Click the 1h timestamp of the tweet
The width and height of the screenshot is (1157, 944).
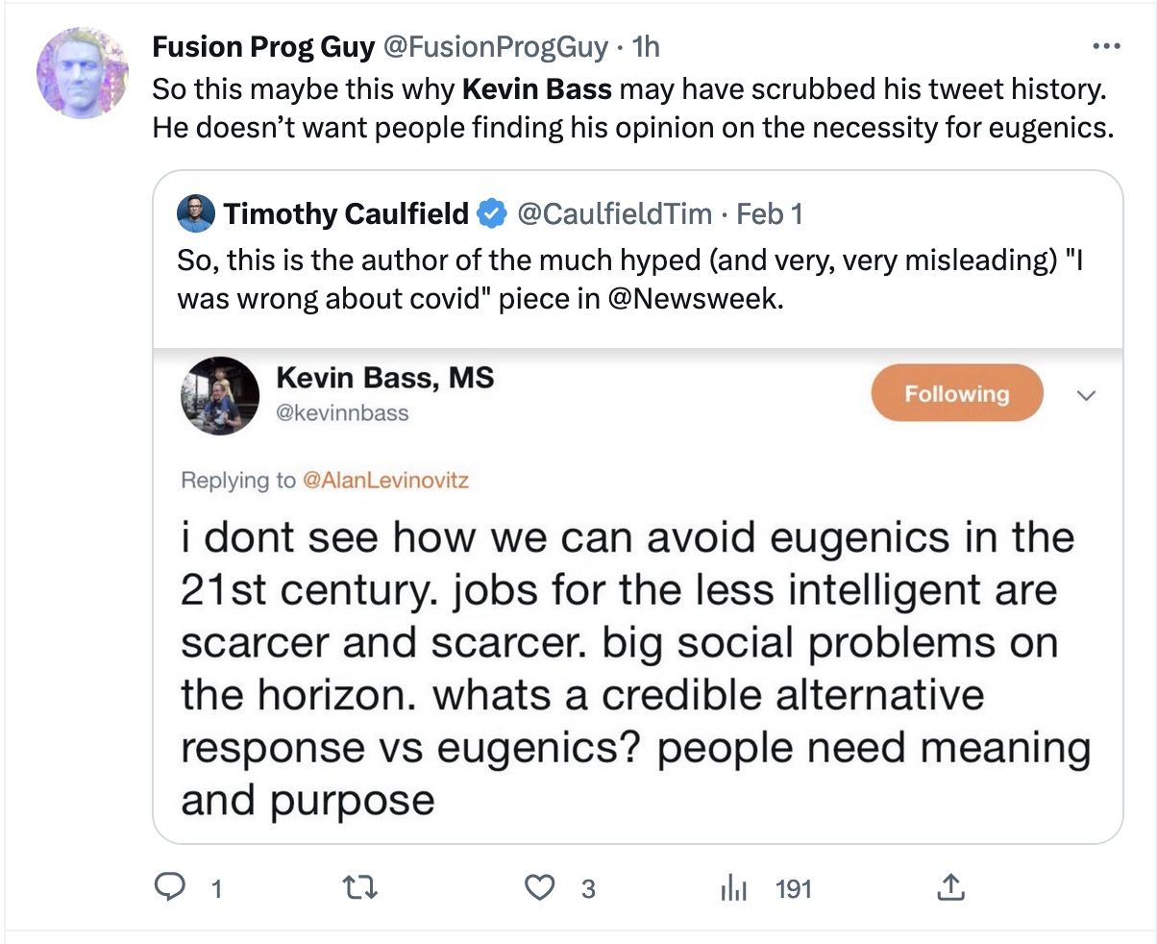(645, 46)
